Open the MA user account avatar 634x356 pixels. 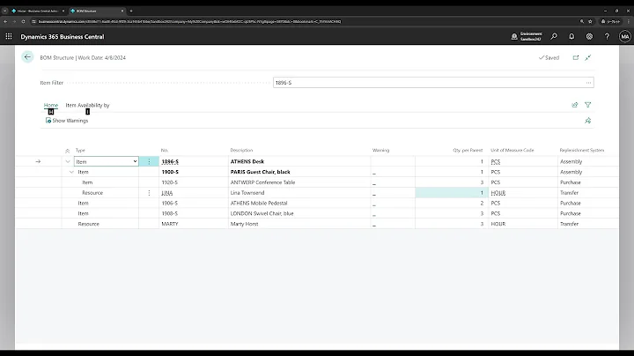pos(624,36)
